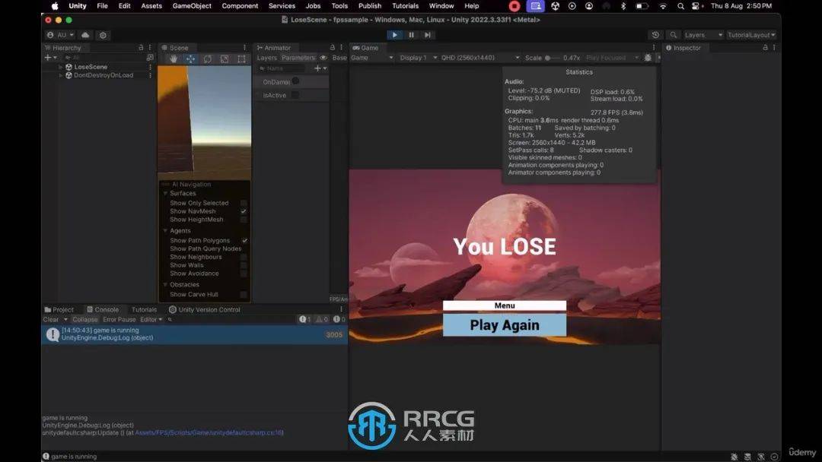This screenshot has width=822, height=462.
Task: Open the settings gear in top toolbar
Action: (103, 35)
